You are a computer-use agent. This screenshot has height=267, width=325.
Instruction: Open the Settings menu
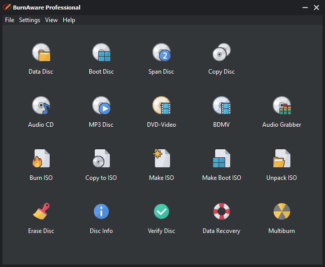[x=30, y=20]
